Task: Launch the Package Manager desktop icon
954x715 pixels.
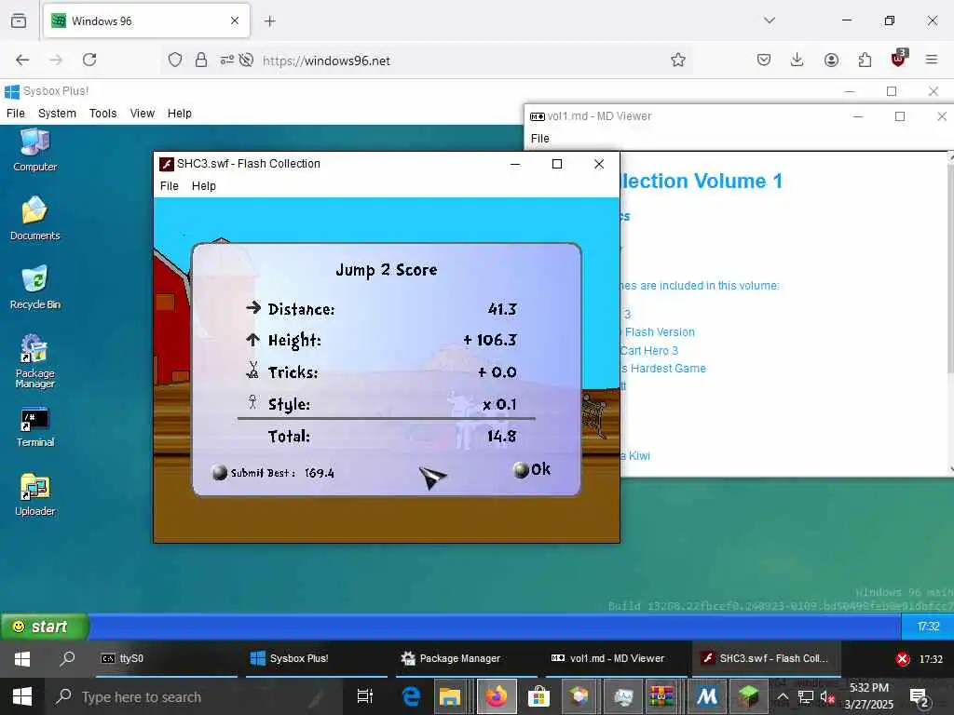Action: tap(34, 361)
